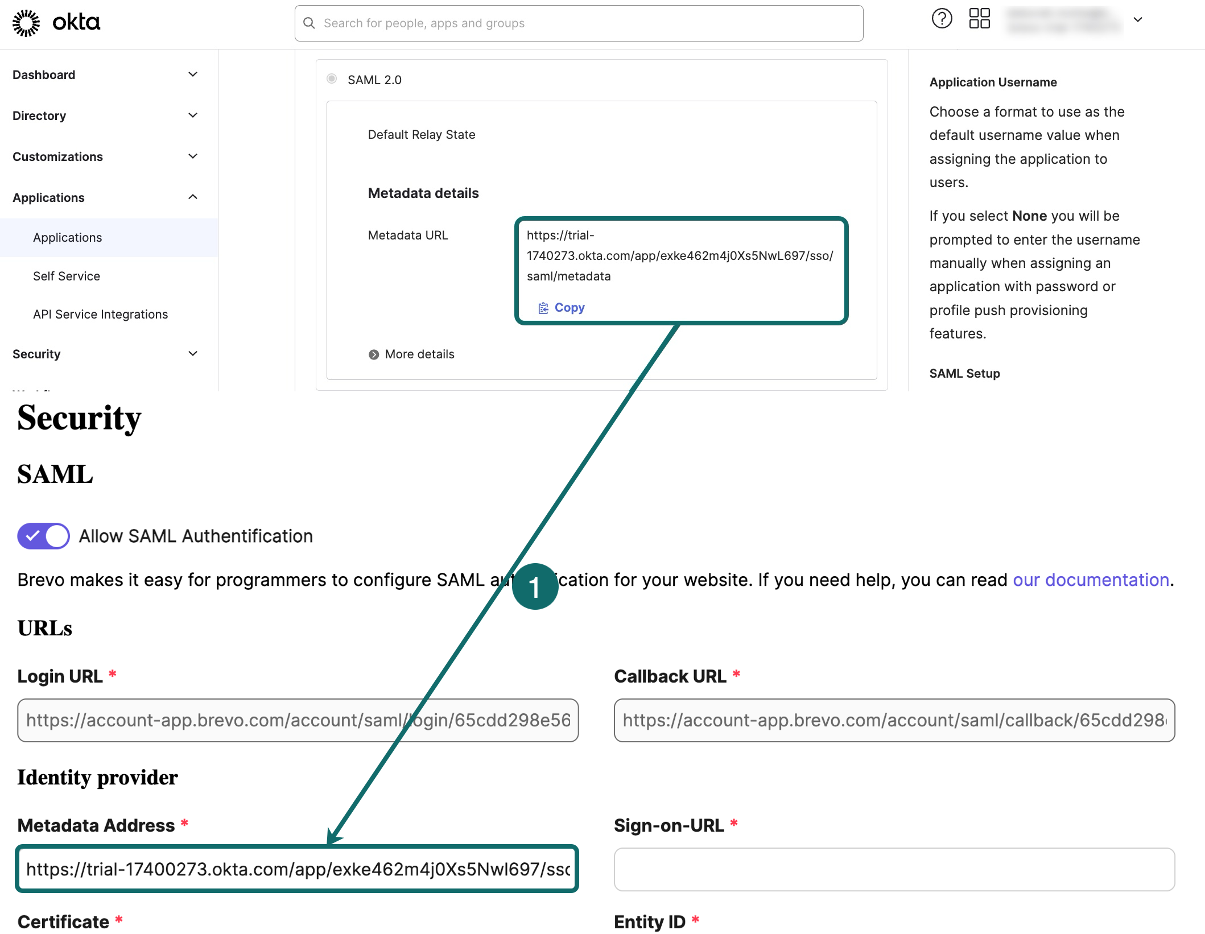1205x934 pixels.
Task: Click the search magnifier icon
Action: point(309,23)
